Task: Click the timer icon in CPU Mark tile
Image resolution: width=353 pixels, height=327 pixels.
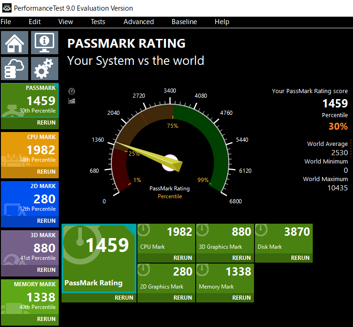Action: coord(144,229)
